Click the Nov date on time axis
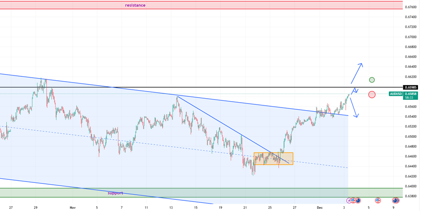 tap(72, 207)
